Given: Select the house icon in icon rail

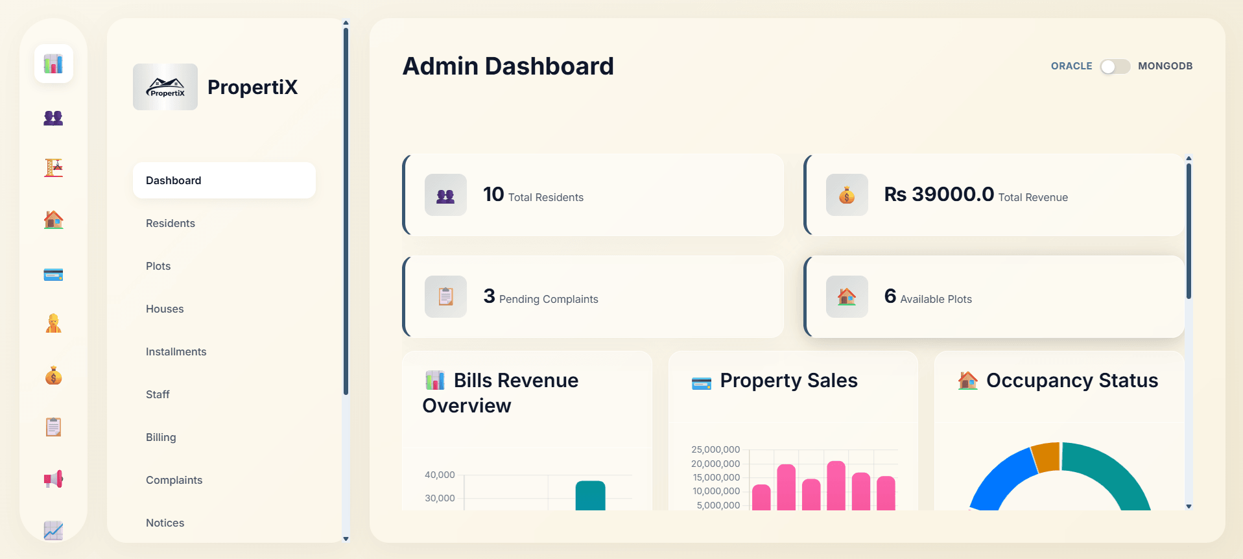Looking at the screenshot, I should click(x=53, y=220).
